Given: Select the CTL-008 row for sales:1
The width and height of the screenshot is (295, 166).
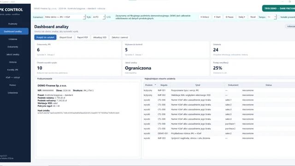Looking at the screenshot, I should (219, 100).
